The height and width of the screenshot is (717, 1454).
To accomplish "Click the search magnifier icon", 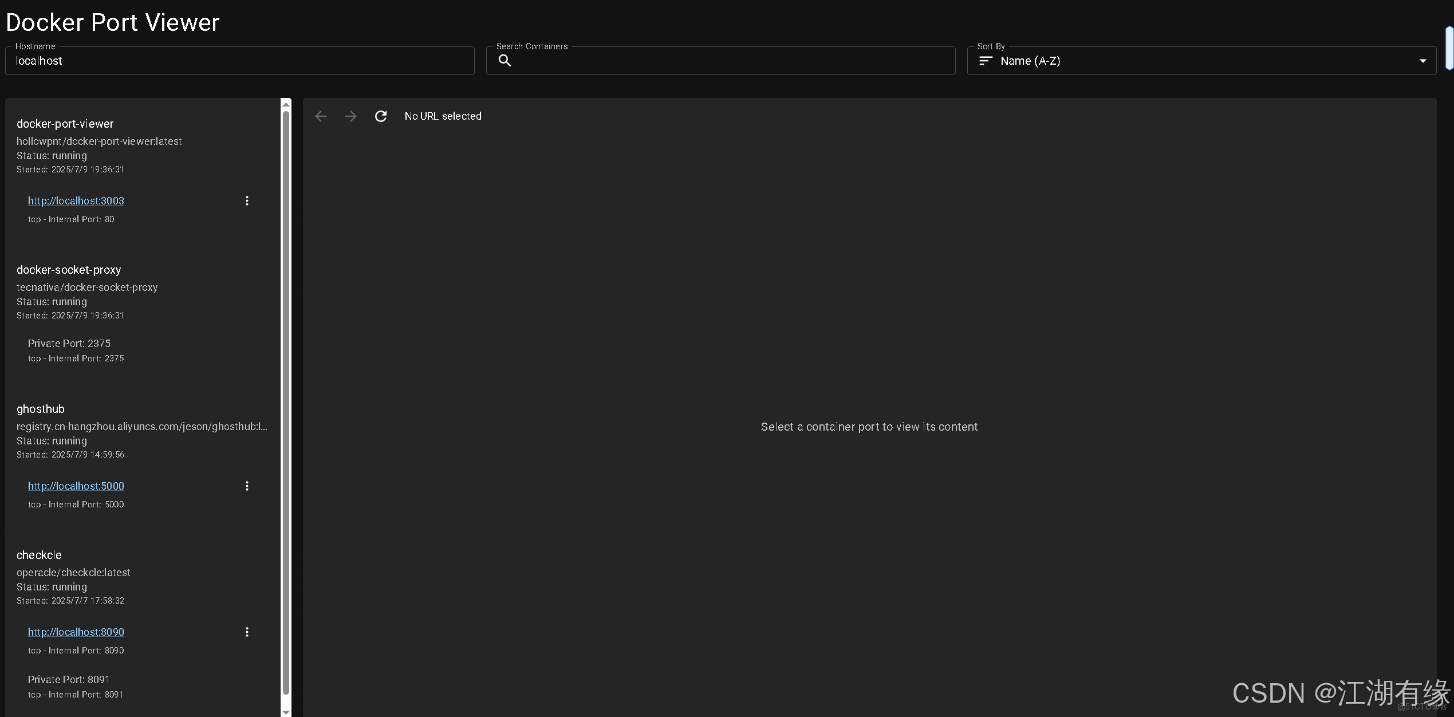I will pos(505,61).
